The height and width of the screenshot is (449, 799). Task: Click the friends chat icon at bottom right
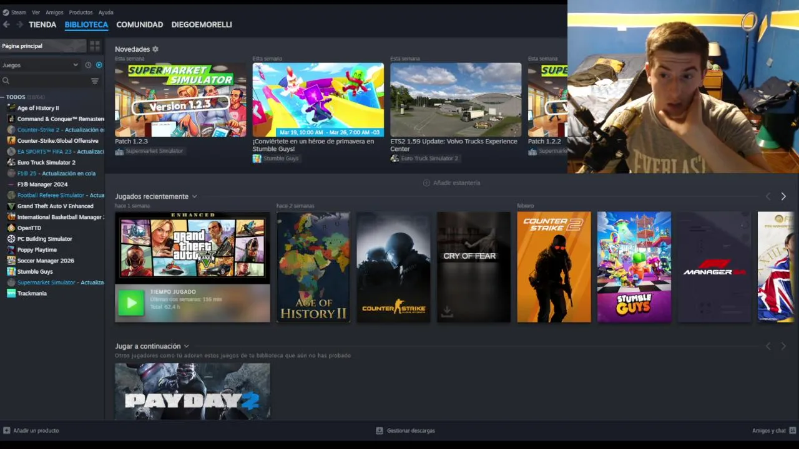click(793, 430)
